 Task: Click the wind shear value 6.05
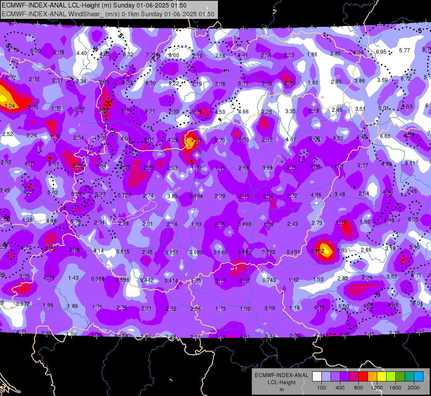click(413, 219)
